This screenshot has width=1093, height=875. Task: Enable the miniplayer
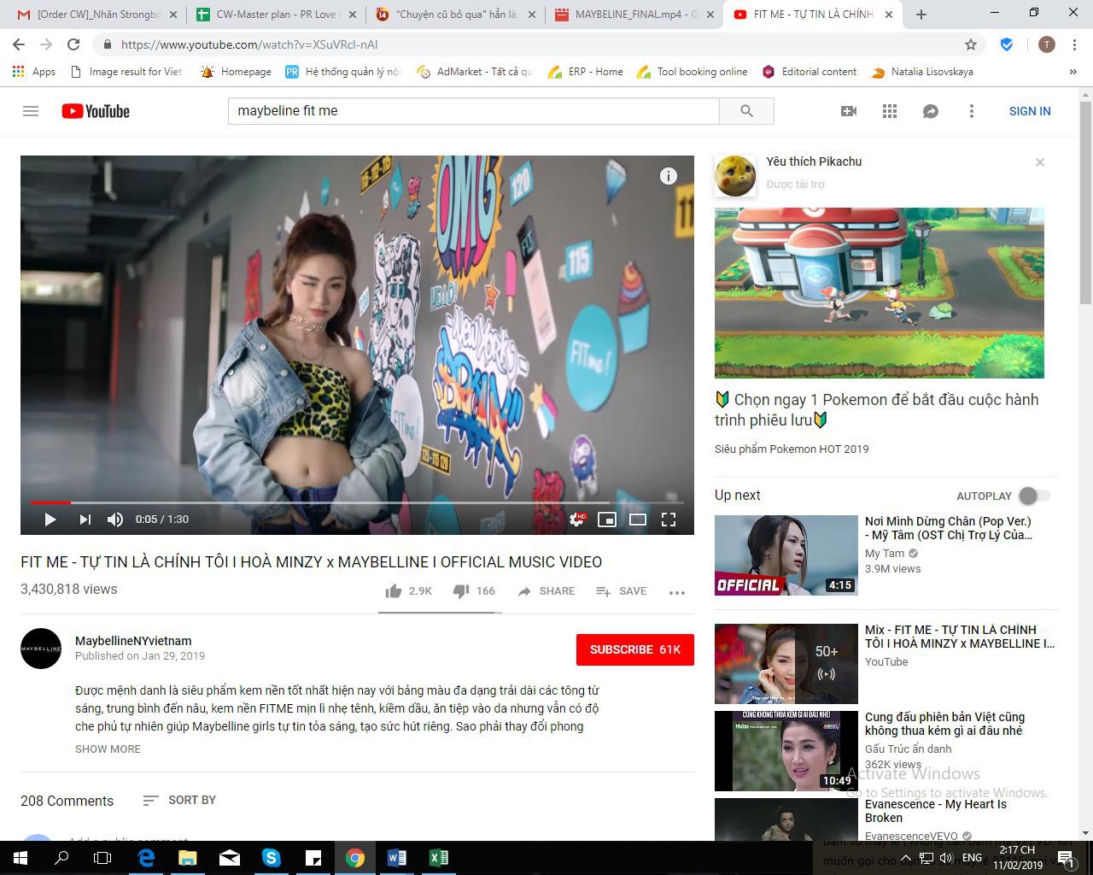(607, 519)
